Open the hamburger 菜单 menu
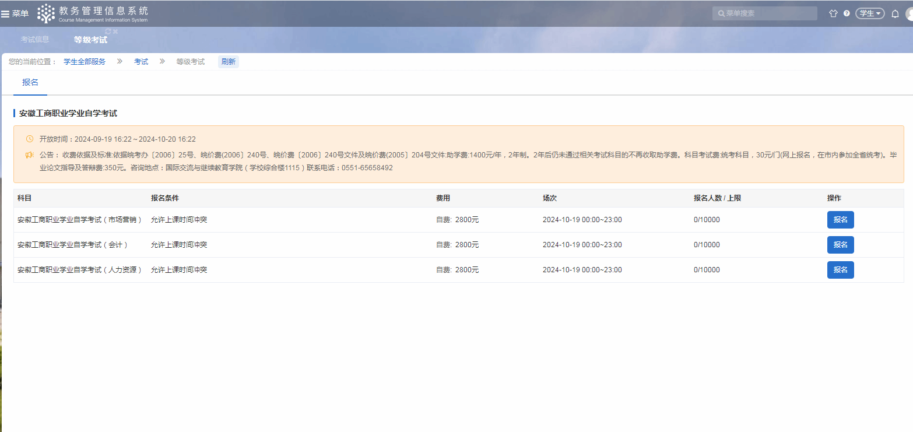This screenshot has height=432, width=913. (x=15, y=13)
